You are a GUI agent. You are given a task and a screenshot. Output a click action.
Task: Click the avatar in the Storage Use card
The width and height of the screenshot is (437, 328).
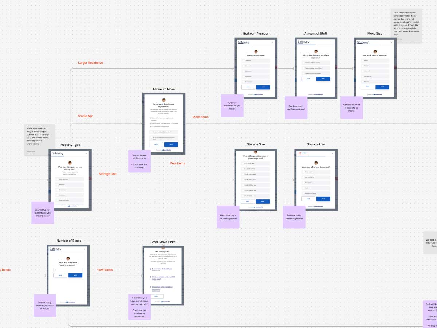point(316,163)
